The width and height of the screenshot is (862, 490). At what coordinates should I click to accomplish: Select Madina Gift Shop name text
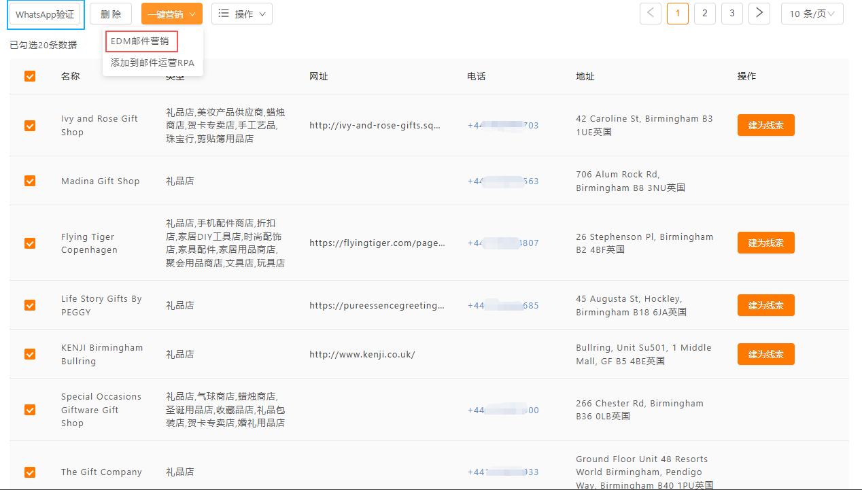(100, 181)
